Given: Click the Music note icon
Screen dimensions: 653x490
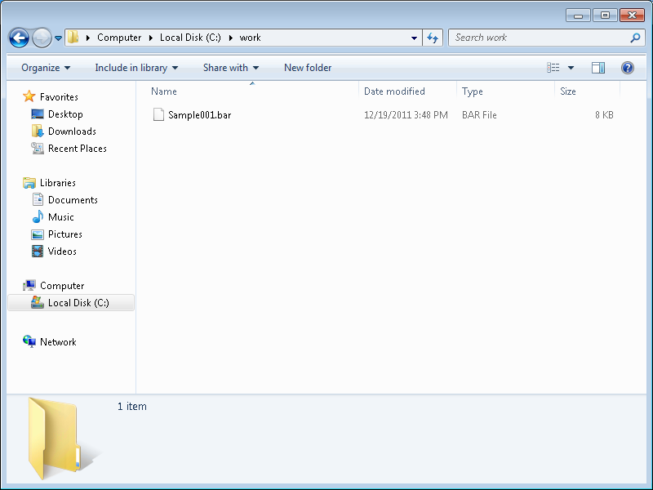Looking at the screenshot, I should pyautogui.click(x=38, y=216).
